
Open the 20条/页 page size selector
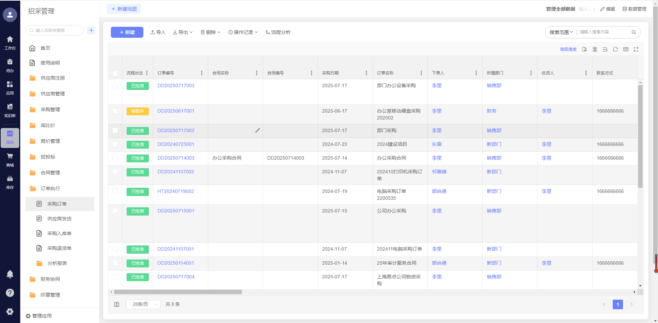143,304
